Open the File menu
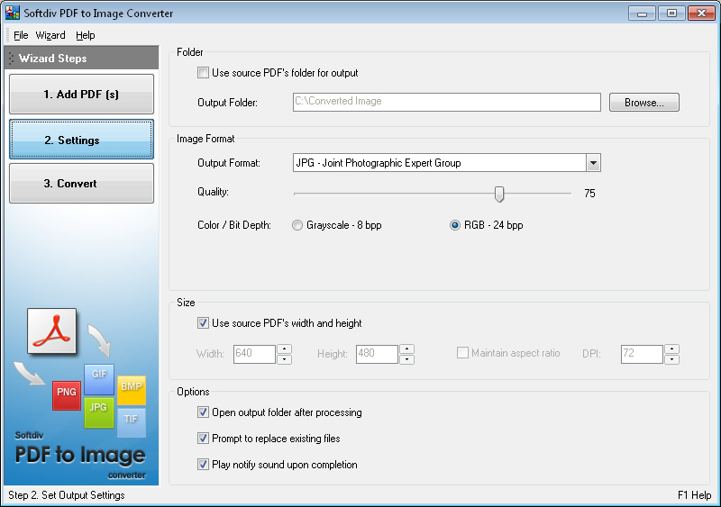This screenshot has width=721, height=507. point(21,35)
